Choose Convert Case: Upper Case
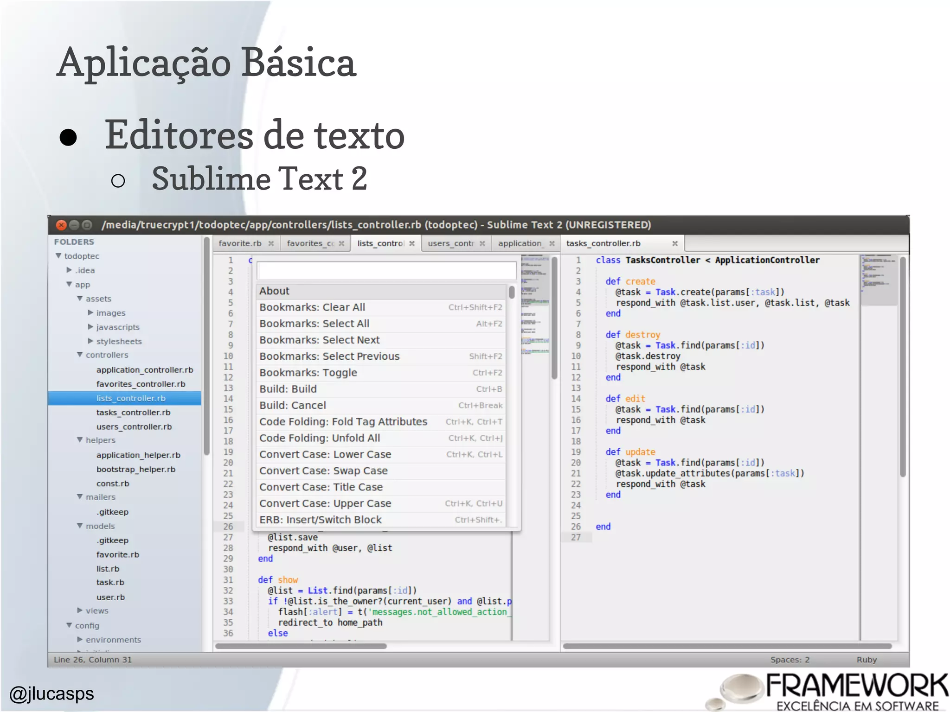The image size is (950, 712). click(x=381, y=504)
